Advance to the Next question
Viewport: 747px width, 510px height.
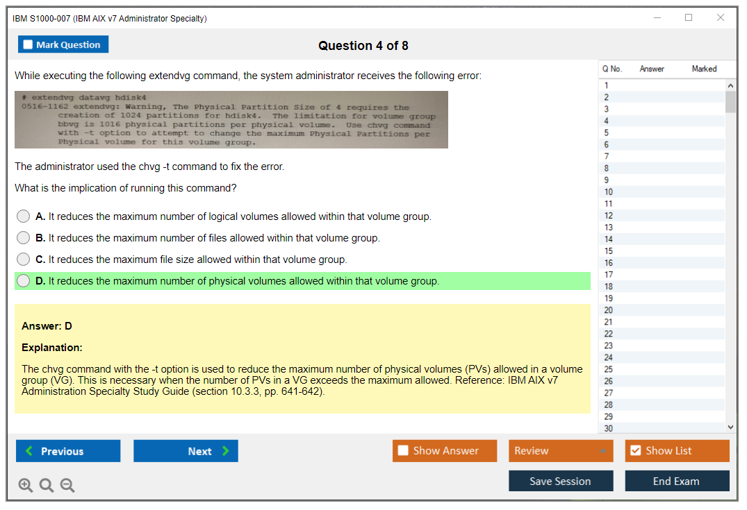(x=186, y=451)
